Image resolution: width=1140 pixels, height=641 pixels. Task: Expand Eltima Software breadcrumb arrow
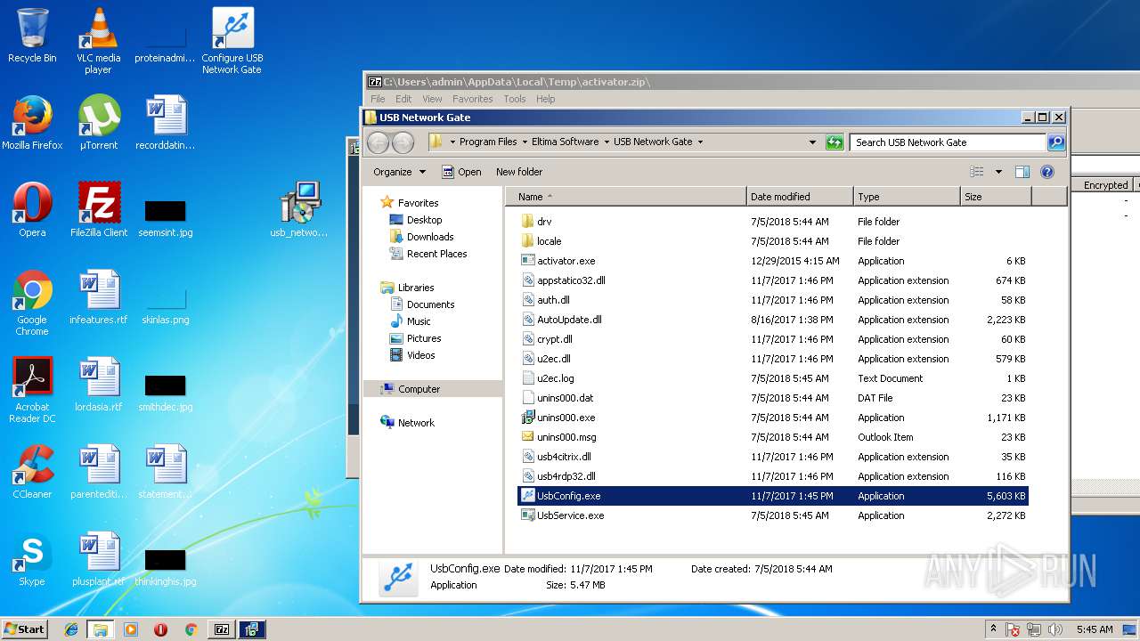click(607, 142)
